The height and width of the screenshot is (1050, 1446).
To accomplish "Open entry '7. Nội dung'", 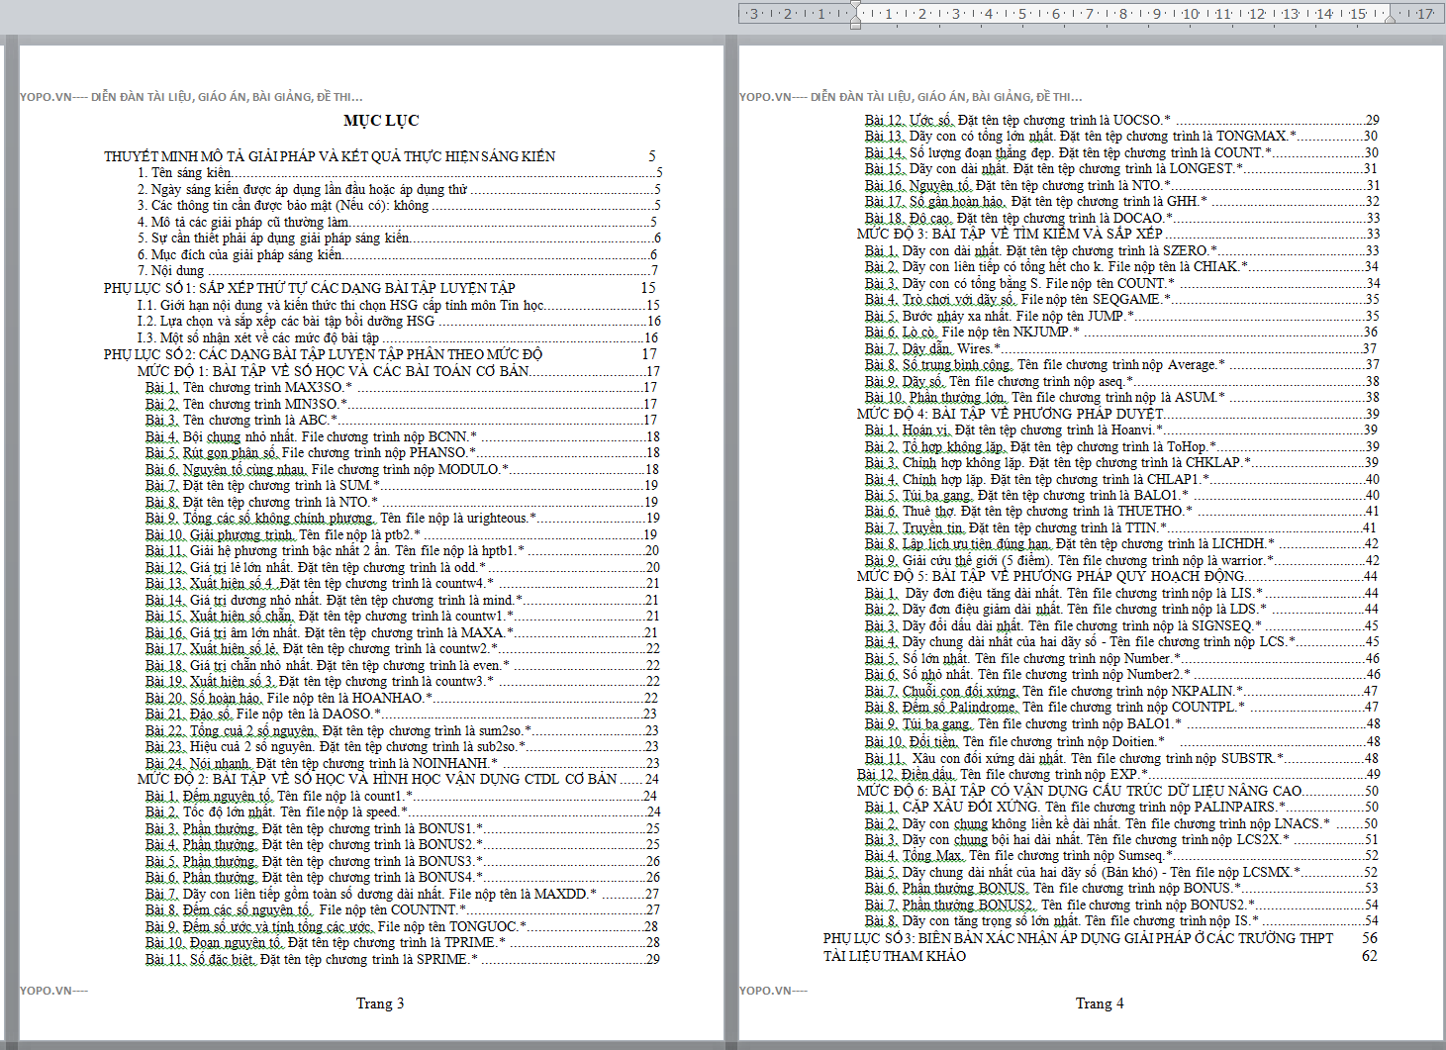I will pos(397,271).
